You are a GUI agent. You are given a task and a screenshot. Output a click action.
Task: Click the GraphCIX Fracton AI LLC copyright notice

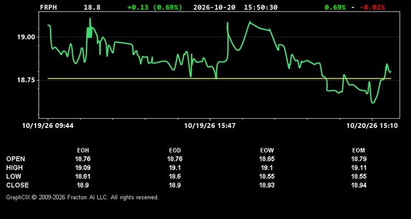point(82,197)
